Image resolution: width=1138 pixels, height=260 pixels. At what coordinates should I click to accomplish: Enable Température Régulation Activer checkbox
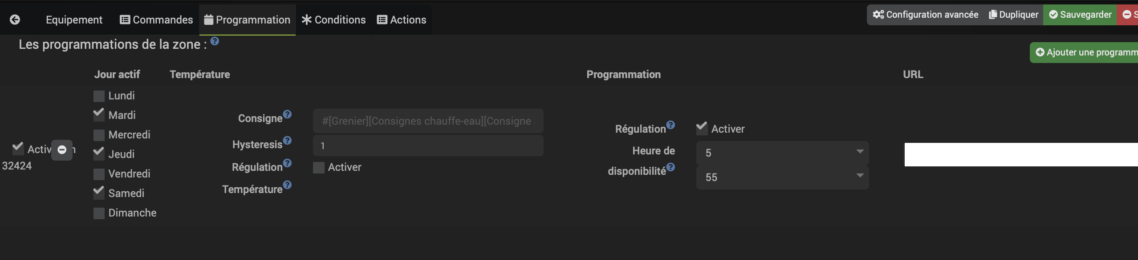pos(319,168)
